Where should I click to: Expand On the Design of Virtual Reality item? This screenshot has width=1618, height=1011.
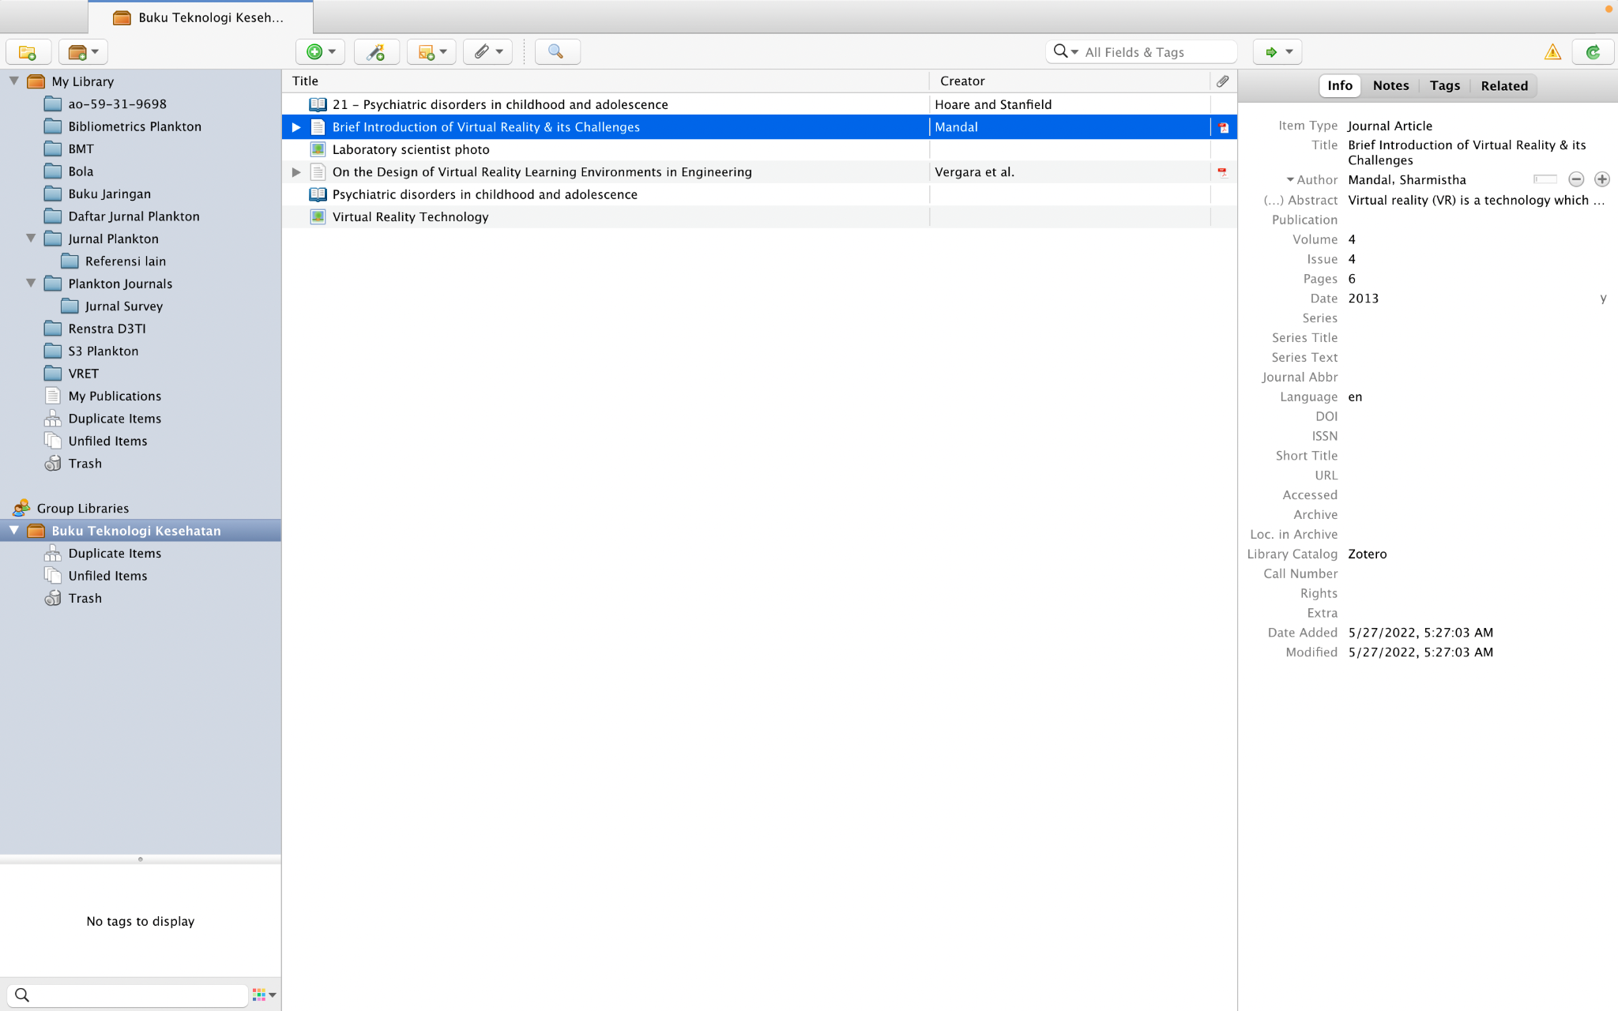pyautogui.click(x=296, y=172)
